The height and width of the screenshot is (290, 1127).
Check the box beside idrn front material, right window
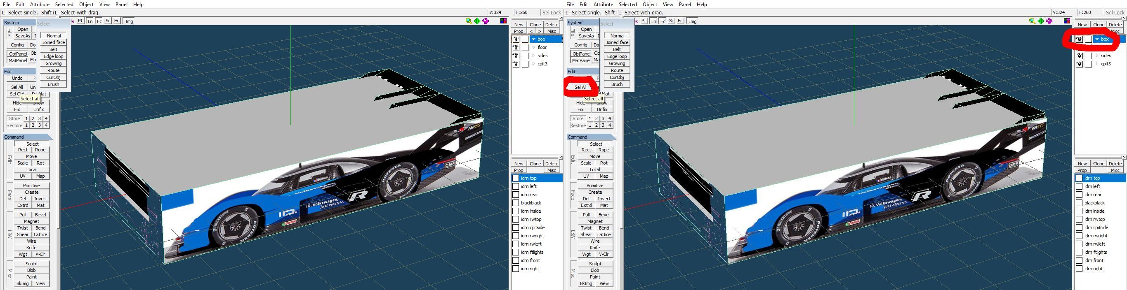point(1079,260)
